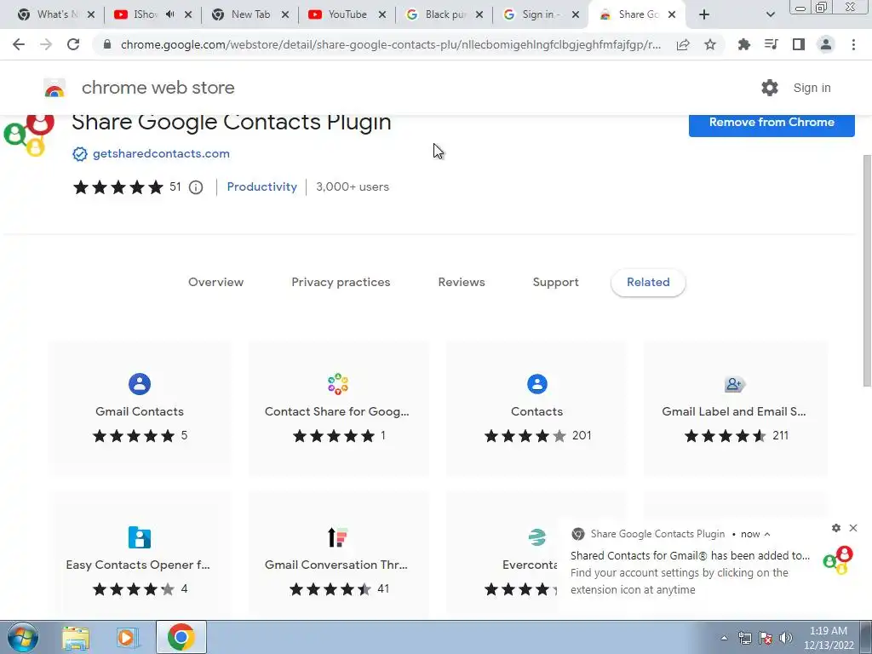Open the Chrome profile avatar

click(x=826, y=44)
